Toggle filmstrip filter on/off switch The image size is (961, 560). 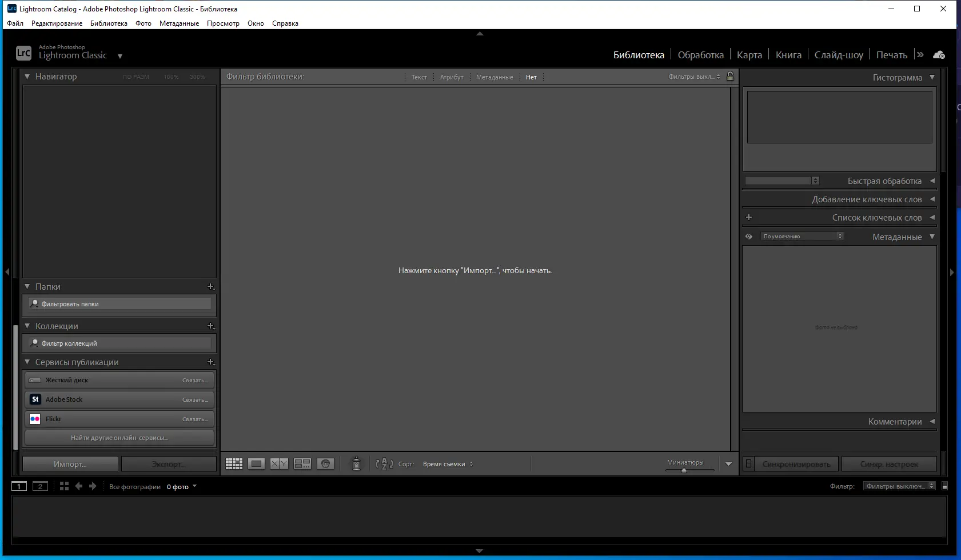point(944,486)
